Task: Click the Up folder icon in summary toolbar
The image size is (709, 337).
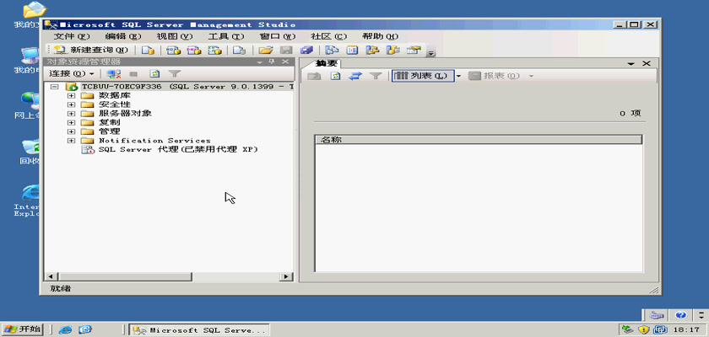Action: (x=314, y=76)
